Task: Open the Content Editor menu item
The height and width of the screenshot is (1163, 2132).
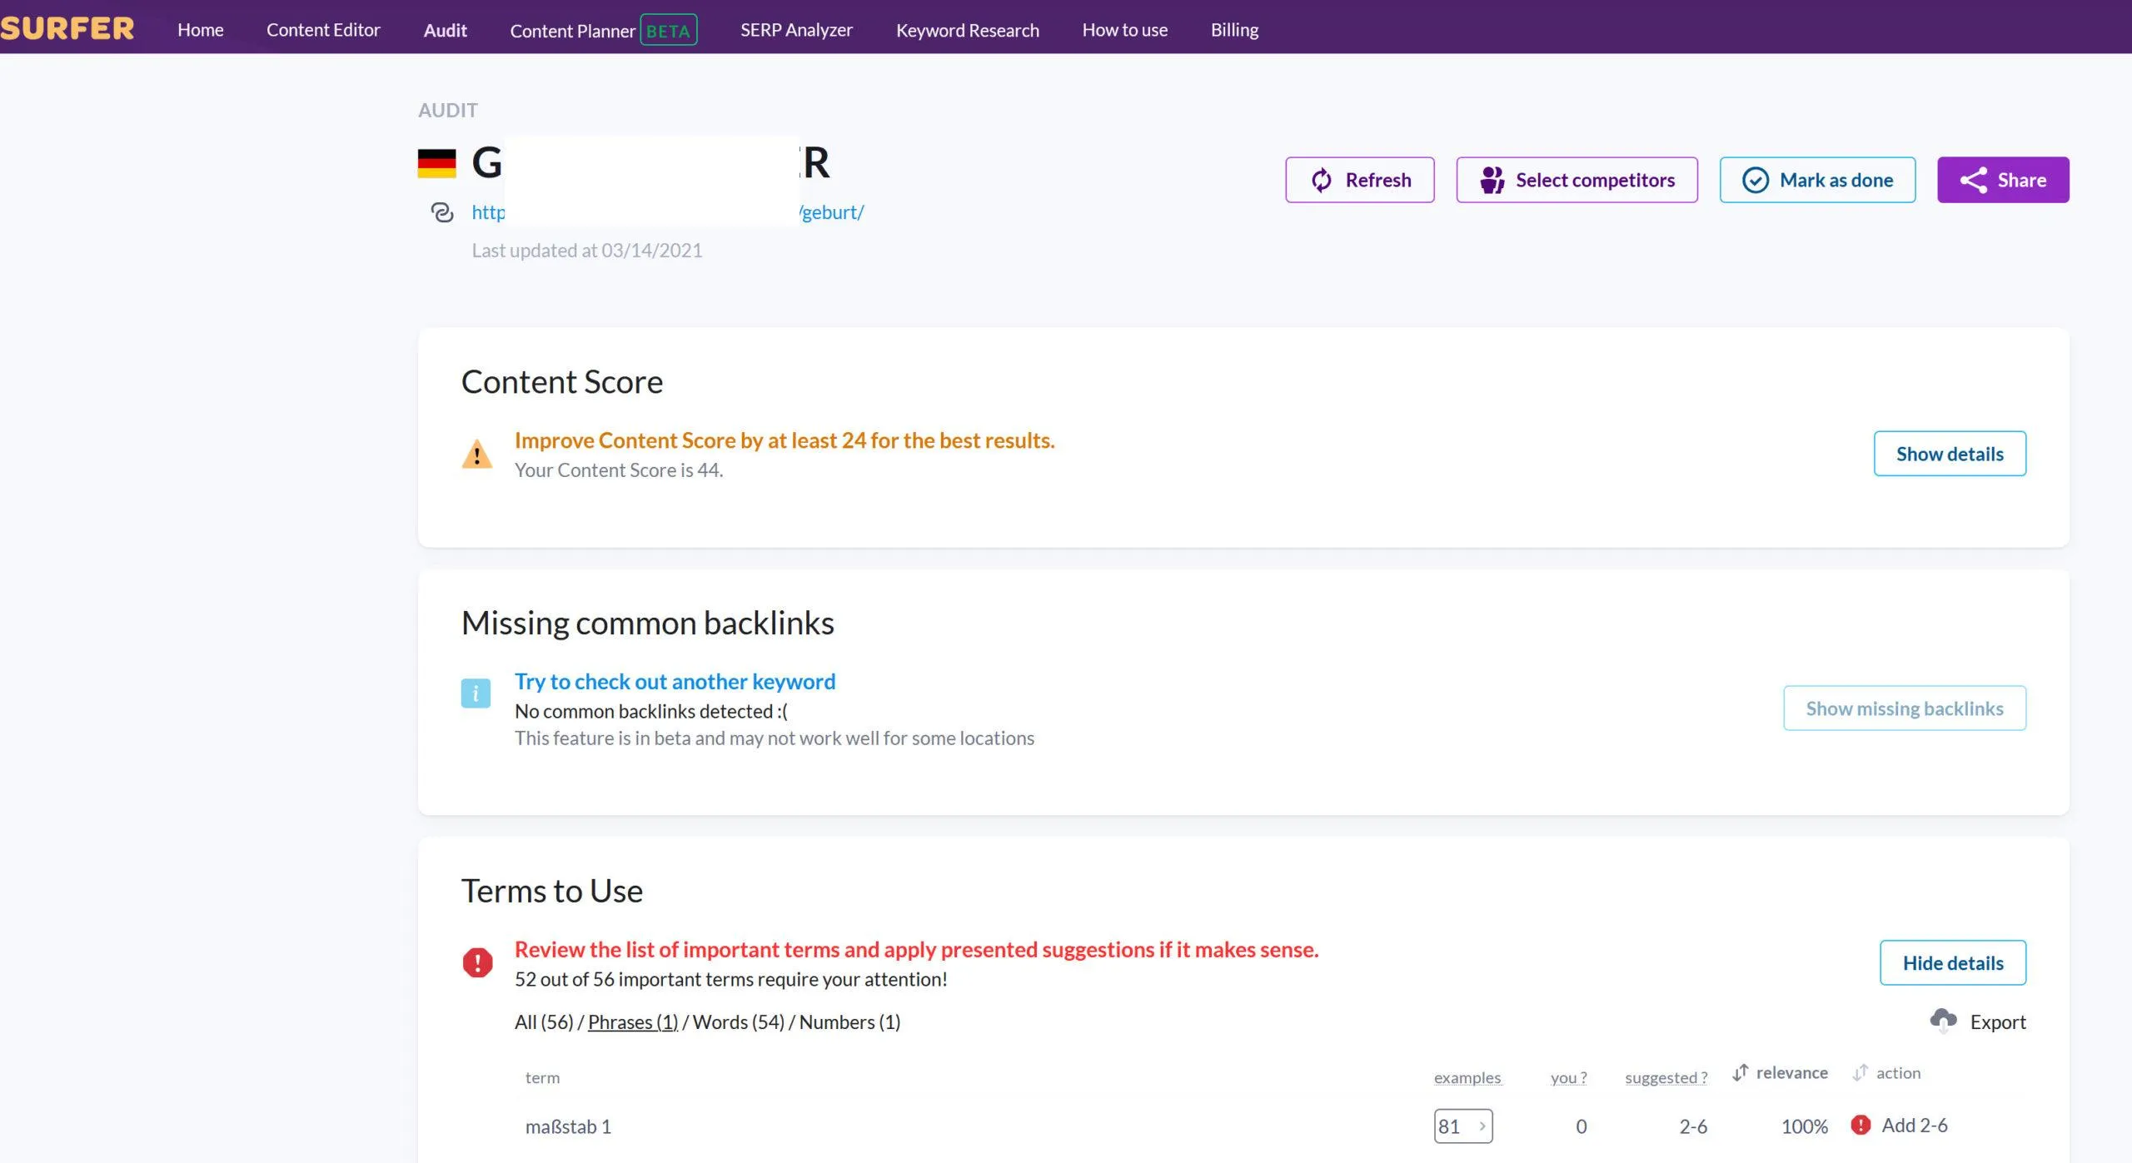Action: [323, 30]
